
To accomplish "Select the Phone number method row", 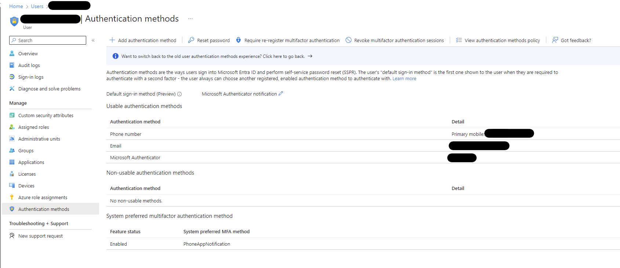I will click(x=363, y=134).
